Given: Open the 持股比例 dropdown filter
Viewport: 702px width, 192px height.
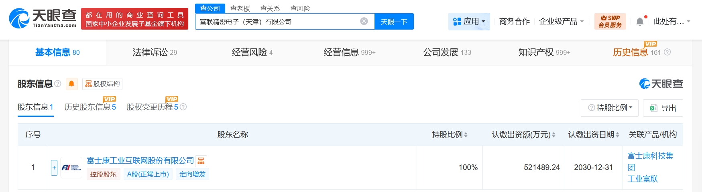Looking at the screenshot, I should coord(610,108).
